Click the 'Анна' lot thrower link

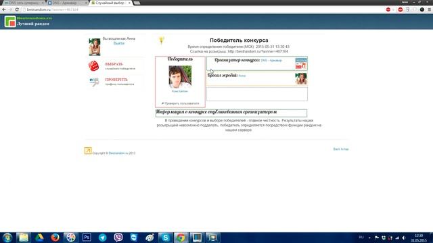242,76
